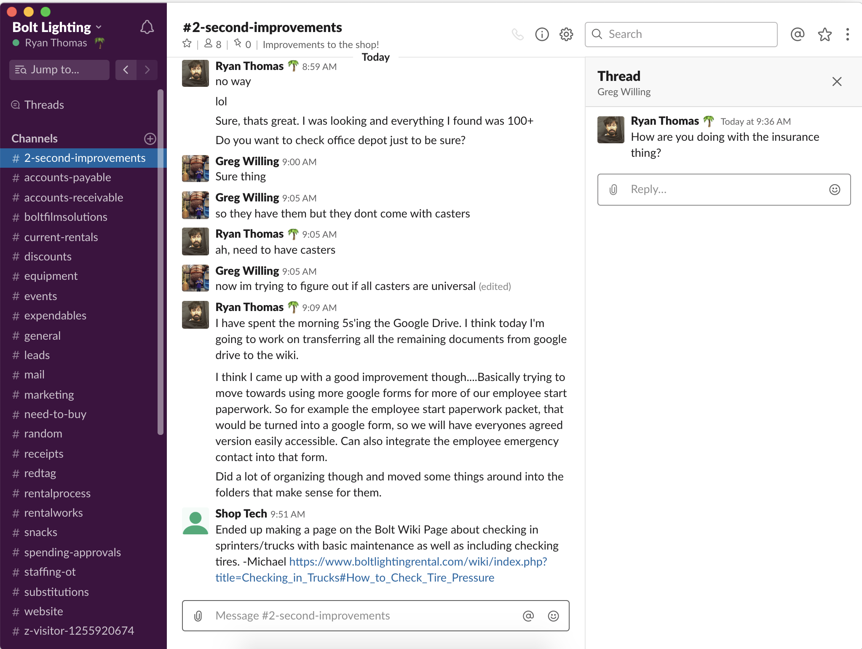Switch to the #need-to-buy channel

pyautogui.click(x=55, y=414)
